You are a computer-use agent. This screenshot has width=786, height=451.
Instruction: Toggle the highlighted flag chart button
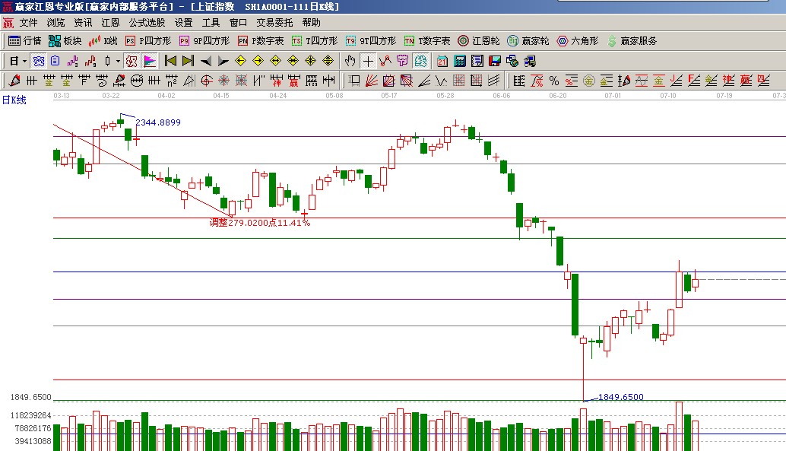tap(150, 61)
